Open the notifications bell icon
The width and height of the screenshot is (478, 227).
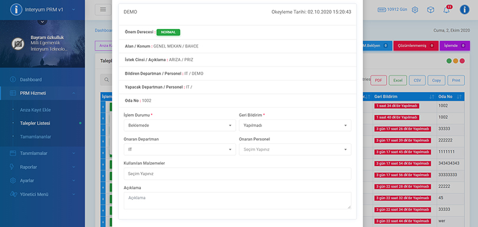(446, 10)
